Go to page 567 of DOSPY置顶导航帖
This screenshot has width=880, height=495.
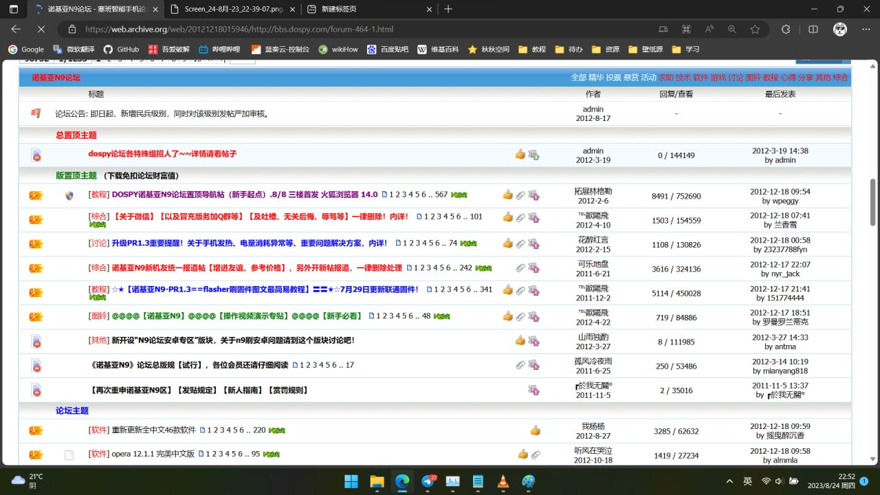point(441,195)
